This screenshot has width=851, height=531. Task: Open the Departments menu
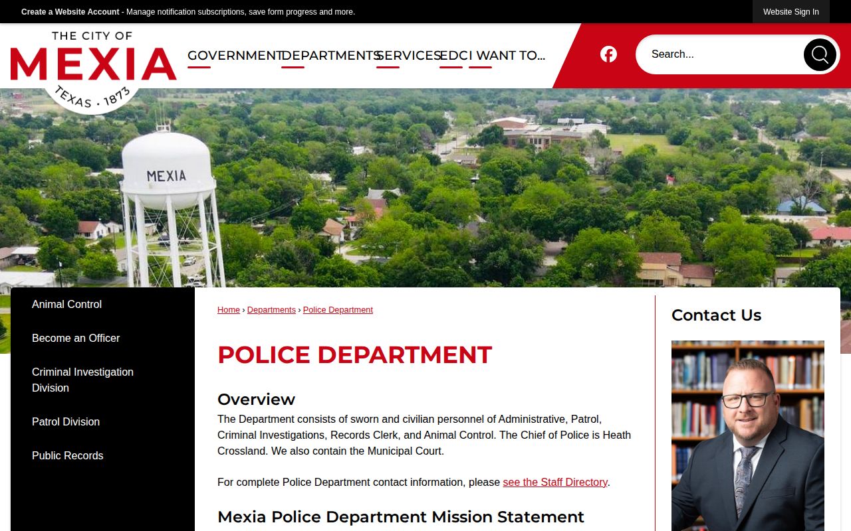(330, 56)
